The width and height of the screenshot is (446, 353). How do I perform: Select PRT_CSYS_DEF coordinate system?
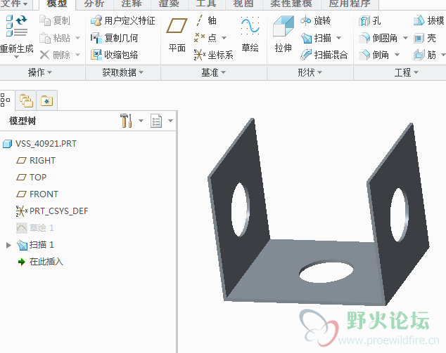coord(52,211)
